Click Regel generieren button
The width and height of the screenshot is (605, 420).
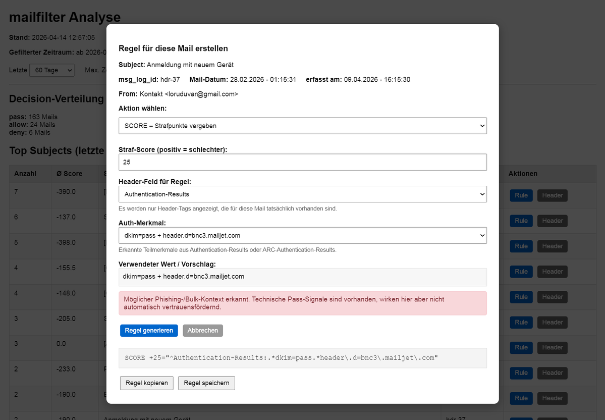click(x=149, y=331)
